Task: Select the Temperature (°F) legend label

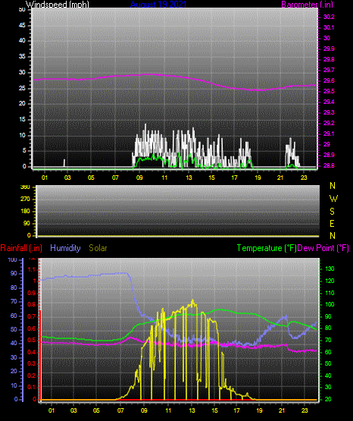Action: click(x=267, y=248)
